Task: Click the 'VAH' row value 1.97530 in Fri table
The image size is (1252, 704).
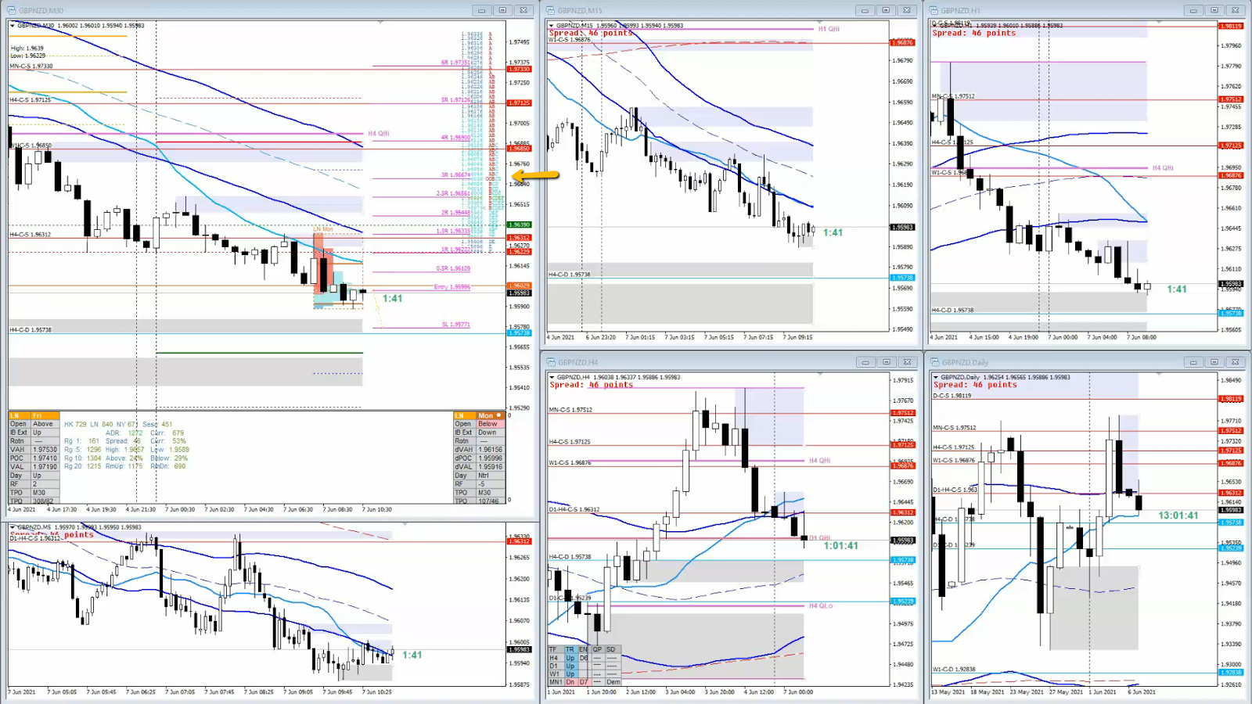Action: (45, 450)
